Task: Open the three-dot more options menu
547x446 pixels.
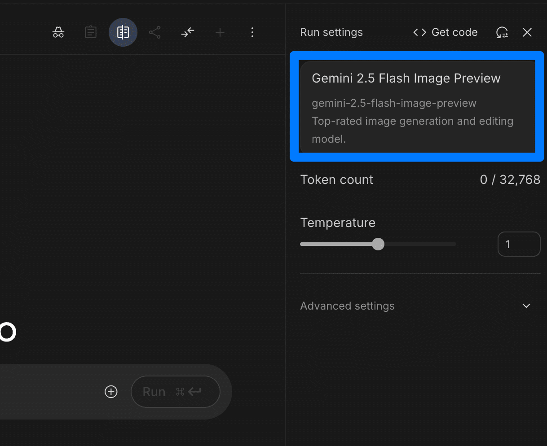Action: pyautogui.click(x=252, y=32)
